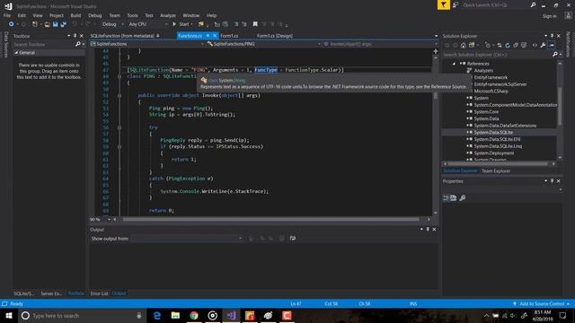Open File Explorer from taskbar
This screenshot has width=575, height=323.
(175, 316)
